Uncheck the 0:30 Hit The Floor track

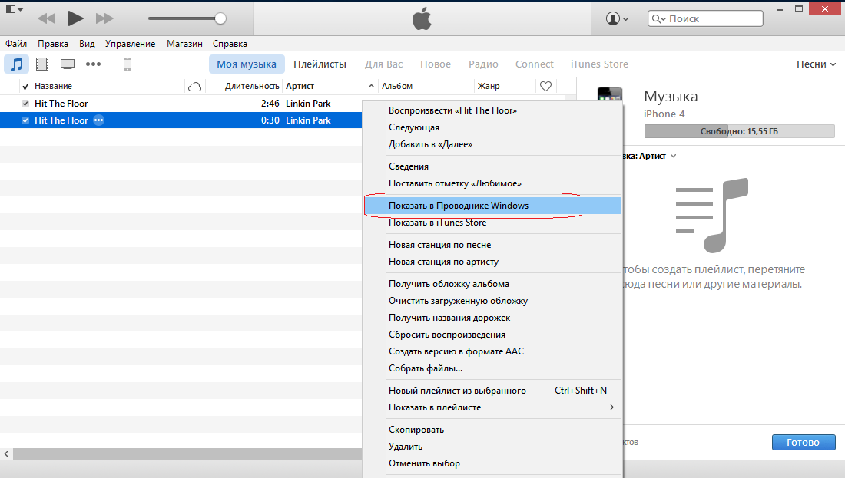pos(25,120)
